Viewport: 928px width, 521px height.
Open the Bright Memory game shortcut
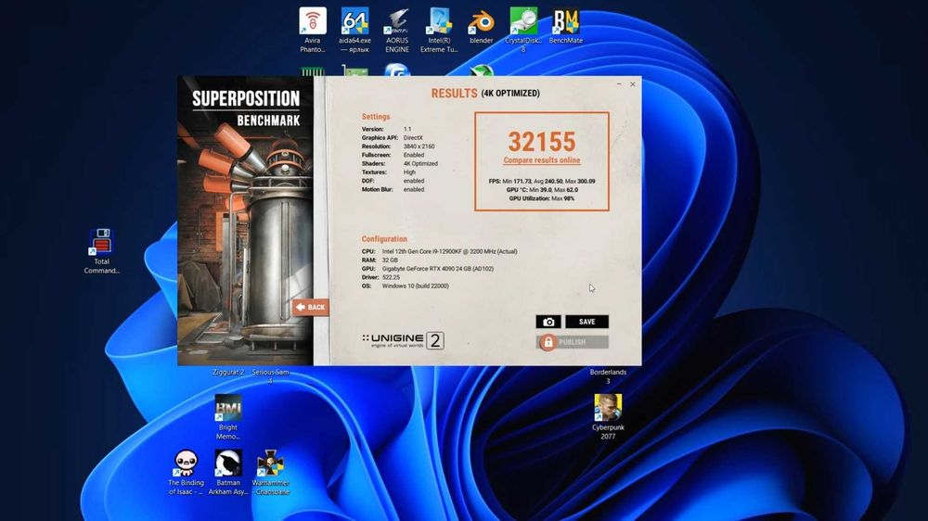(228, 417)
